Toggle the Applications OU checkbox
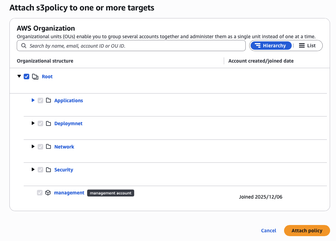The image size is (336, 241). click(x=40, y=101)
